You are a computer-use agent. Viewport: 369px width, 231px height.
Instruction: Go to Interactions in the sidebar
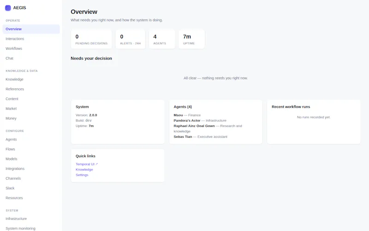(31, 39)
